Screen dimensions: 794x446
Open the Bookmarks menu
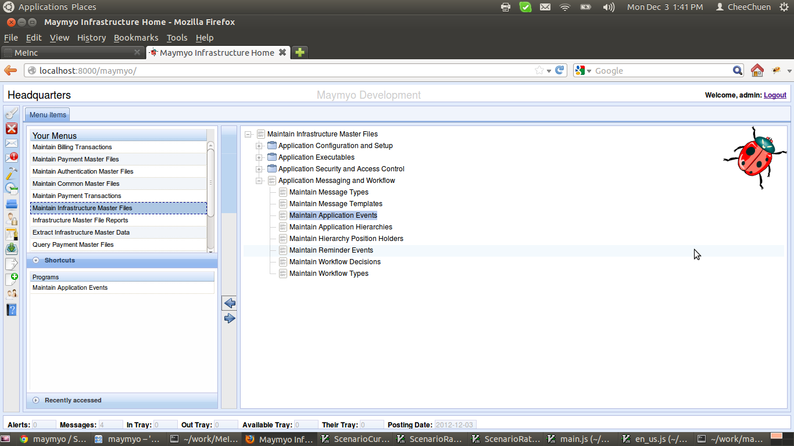point(135,37)
